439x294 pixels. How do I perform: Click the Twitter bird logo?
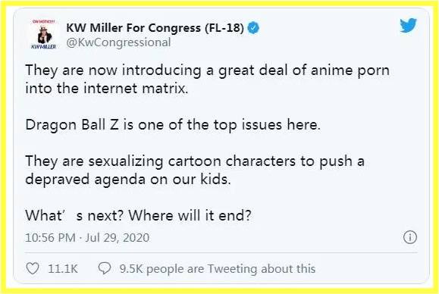point(408,26)
